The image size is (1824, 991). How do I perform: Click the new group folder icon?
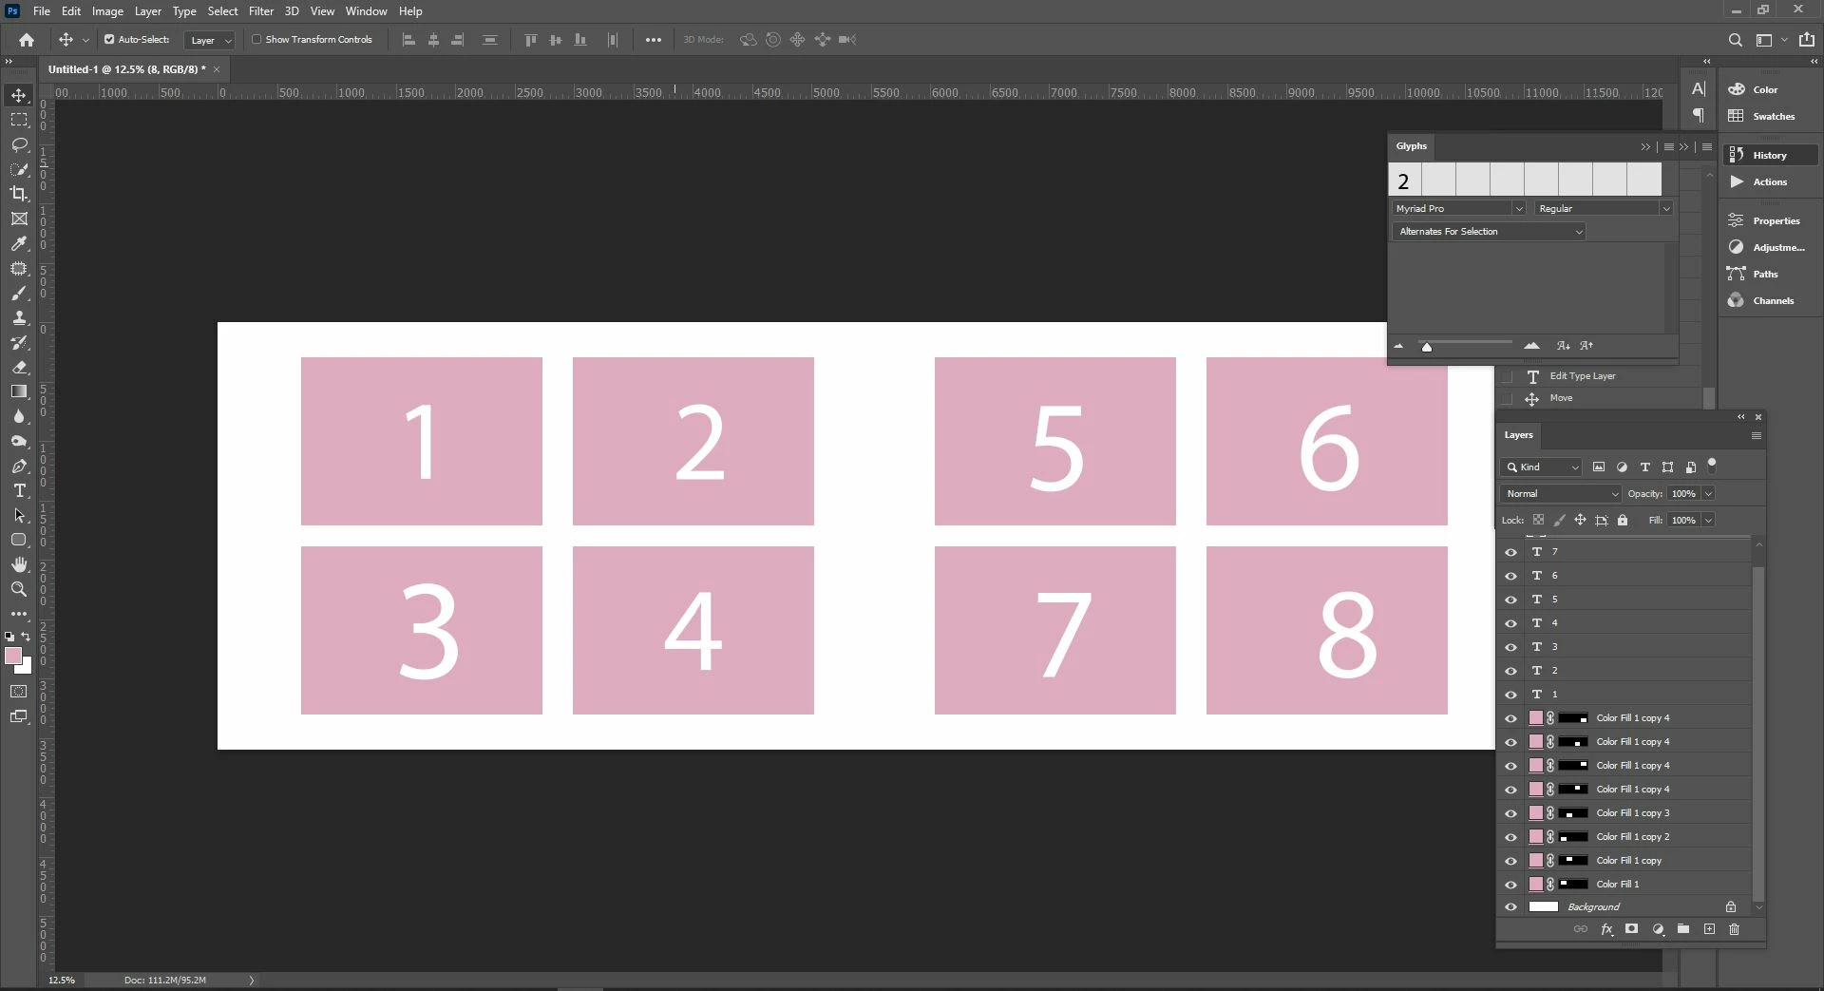[x=1683, y=929]
